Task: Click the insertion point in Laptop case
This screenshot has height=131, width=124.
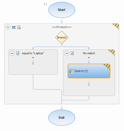Action: (x=33, y=62)
